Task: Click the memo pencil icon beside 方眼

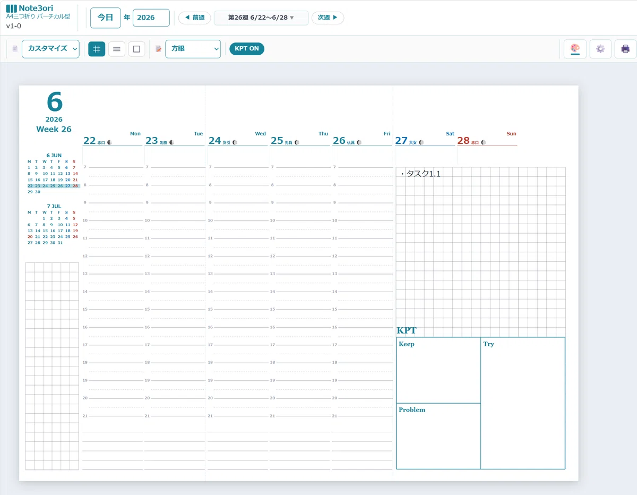Action: 158,49
